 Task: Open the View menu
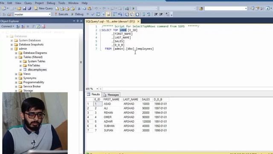coord(18,3)
